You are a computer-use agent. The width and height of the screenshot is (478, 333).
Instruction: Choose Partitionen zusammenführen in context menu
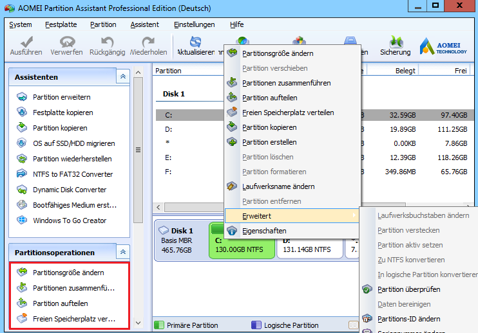tap(292, 83)
